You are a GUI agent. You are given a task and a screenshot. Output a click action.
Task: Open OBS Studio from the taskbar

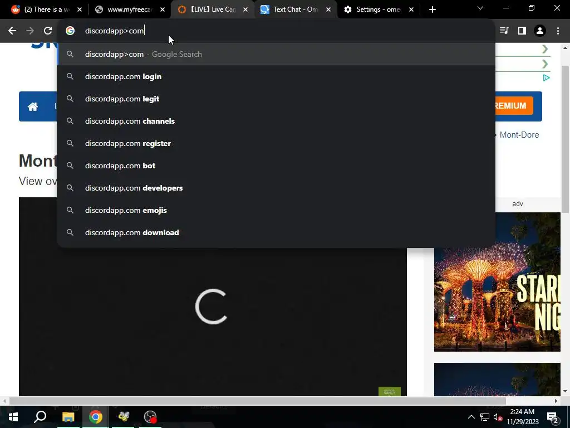150,417
